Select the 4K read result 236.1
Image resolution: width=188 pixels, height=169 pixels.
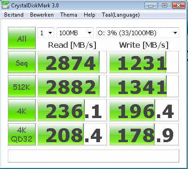[x=72, y=110]
